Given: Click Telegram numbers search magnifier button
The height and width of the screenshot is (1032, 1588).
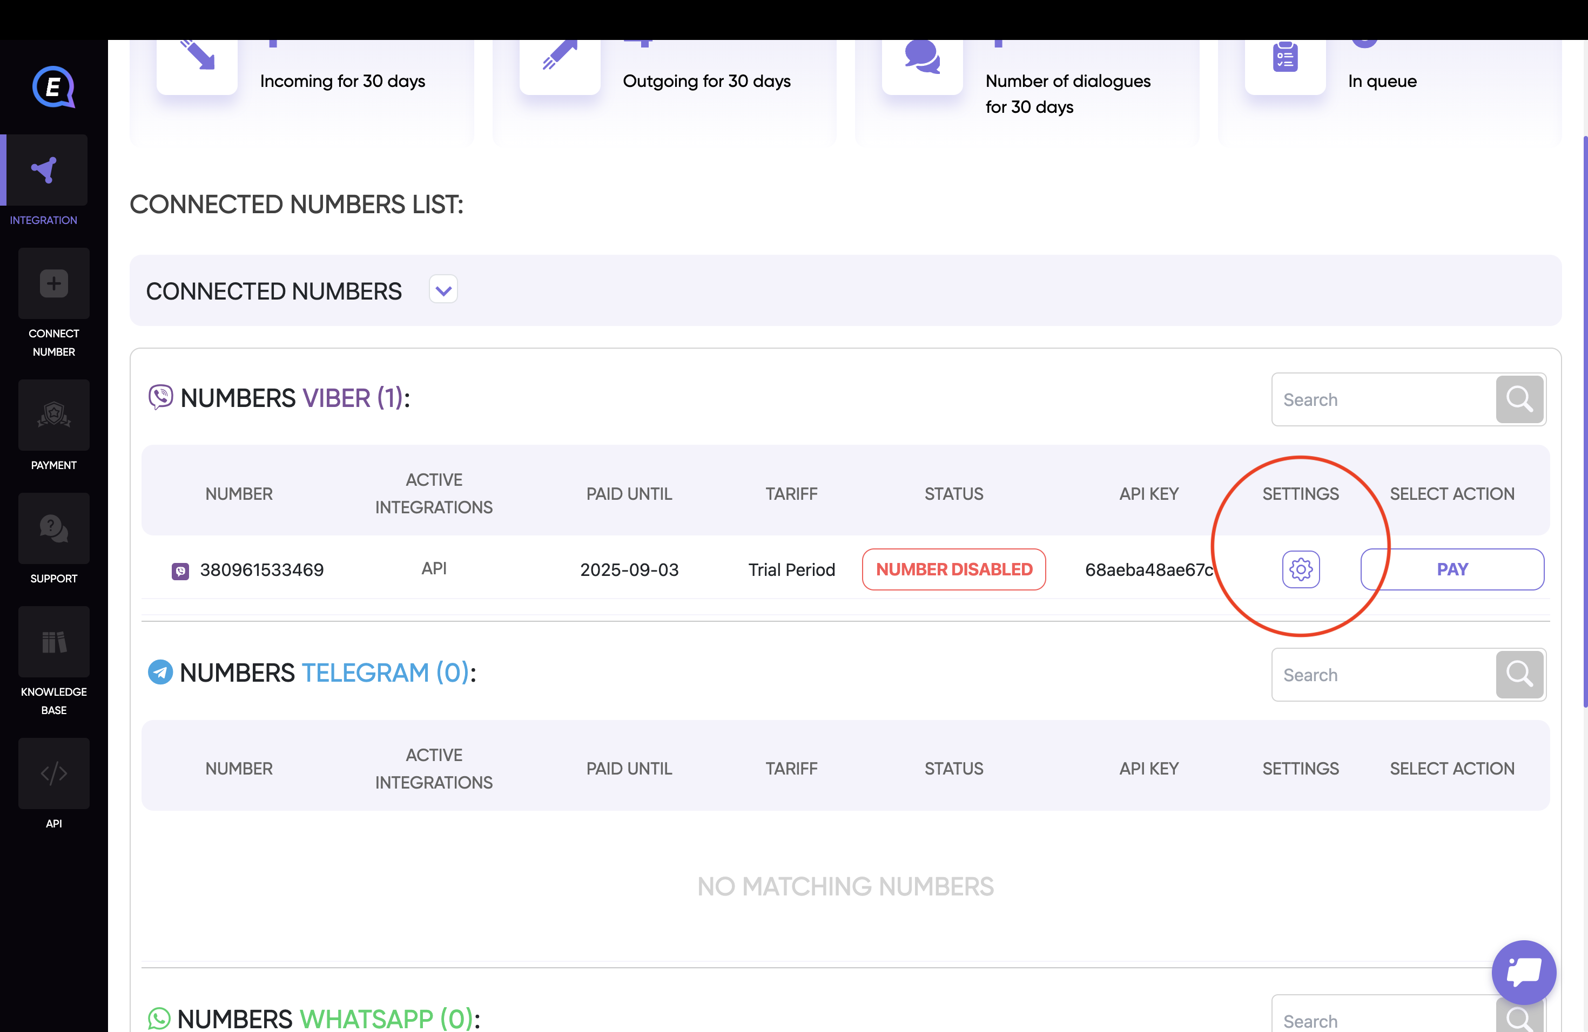Looking at the screenshot, I should pyautogui.click(x=1519, y=675).
